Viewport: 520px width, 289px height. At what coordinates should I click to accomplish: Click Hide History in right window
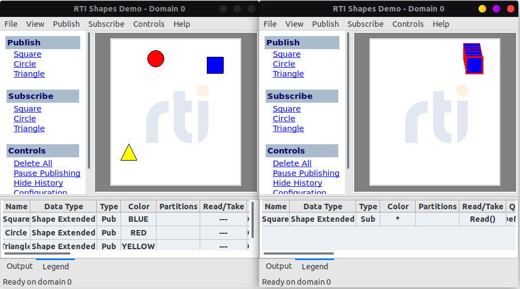click(x=297, y=183)
